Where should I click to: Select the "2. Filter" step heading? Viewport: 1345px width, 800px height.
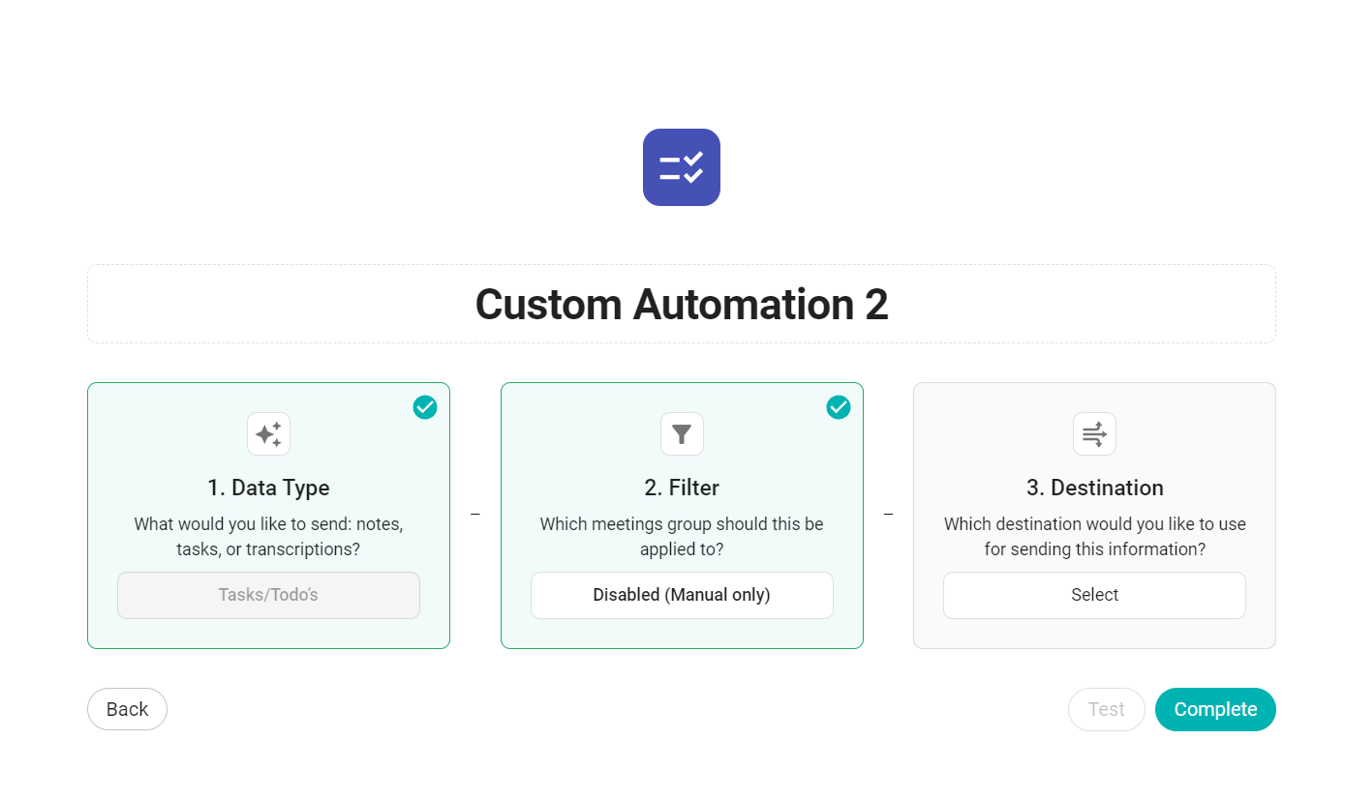coord(682,488)
